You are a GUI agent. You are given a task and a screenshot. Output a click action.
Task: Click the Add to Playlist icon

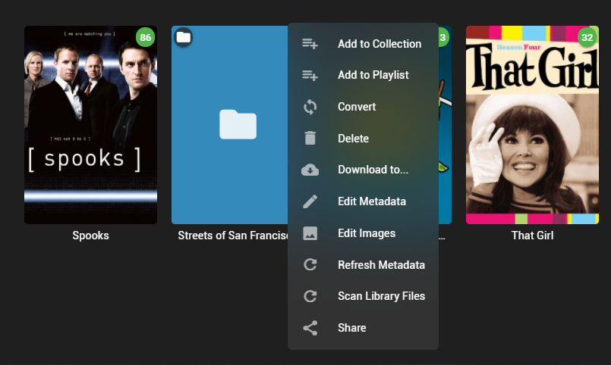point(310,75)
